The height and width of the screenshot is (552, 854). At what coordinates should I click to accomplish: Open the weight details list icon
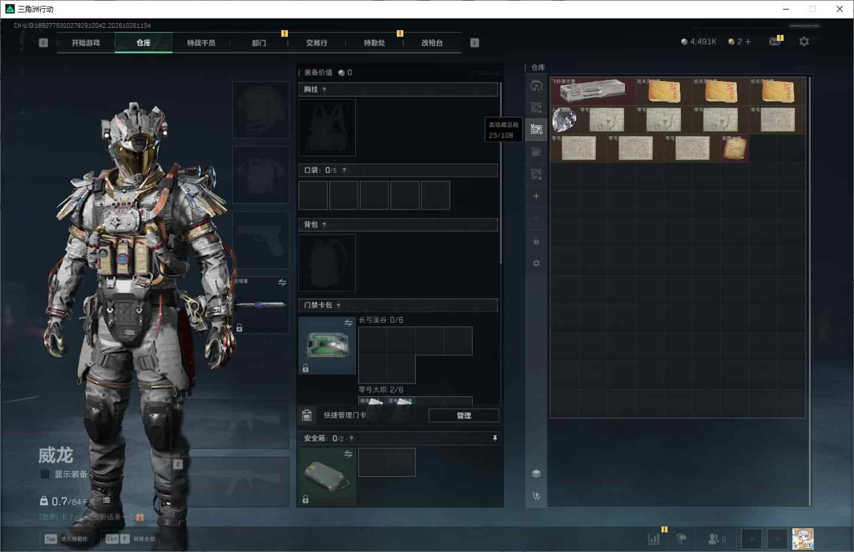107,500
